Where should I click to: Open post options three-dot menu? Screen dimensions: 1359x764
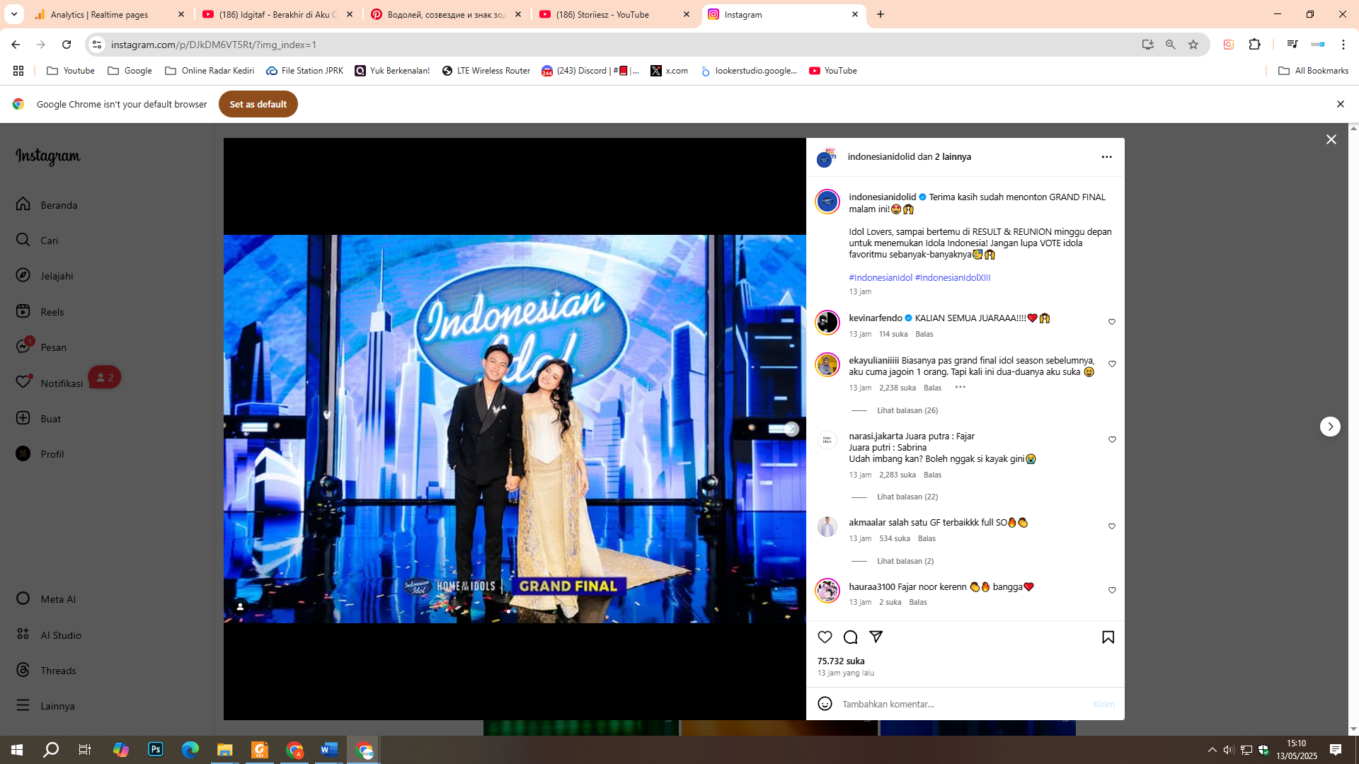click(1106, 157)
